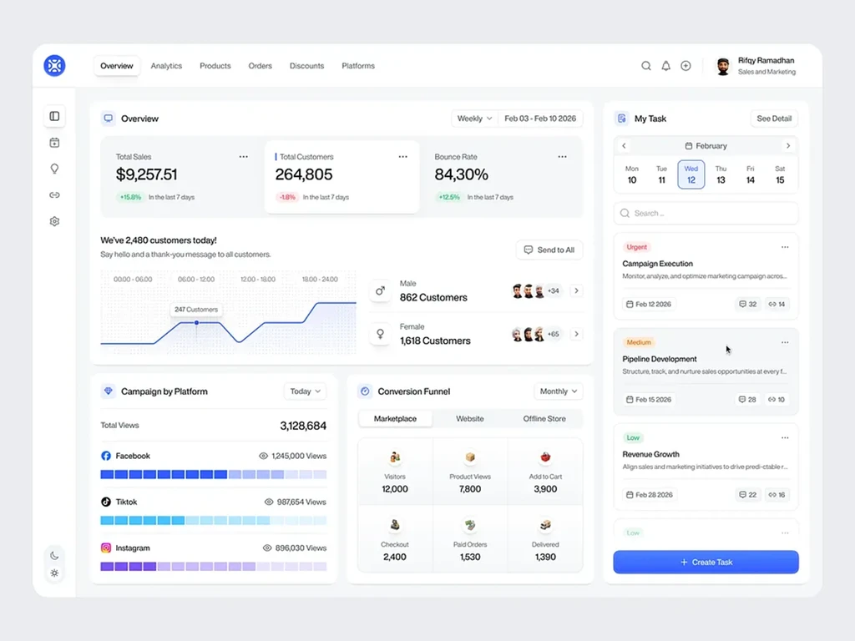The height and width of the screenshot is (641, 855).
Task: Click the search magnifier icon in header
Action: [645, 66]
